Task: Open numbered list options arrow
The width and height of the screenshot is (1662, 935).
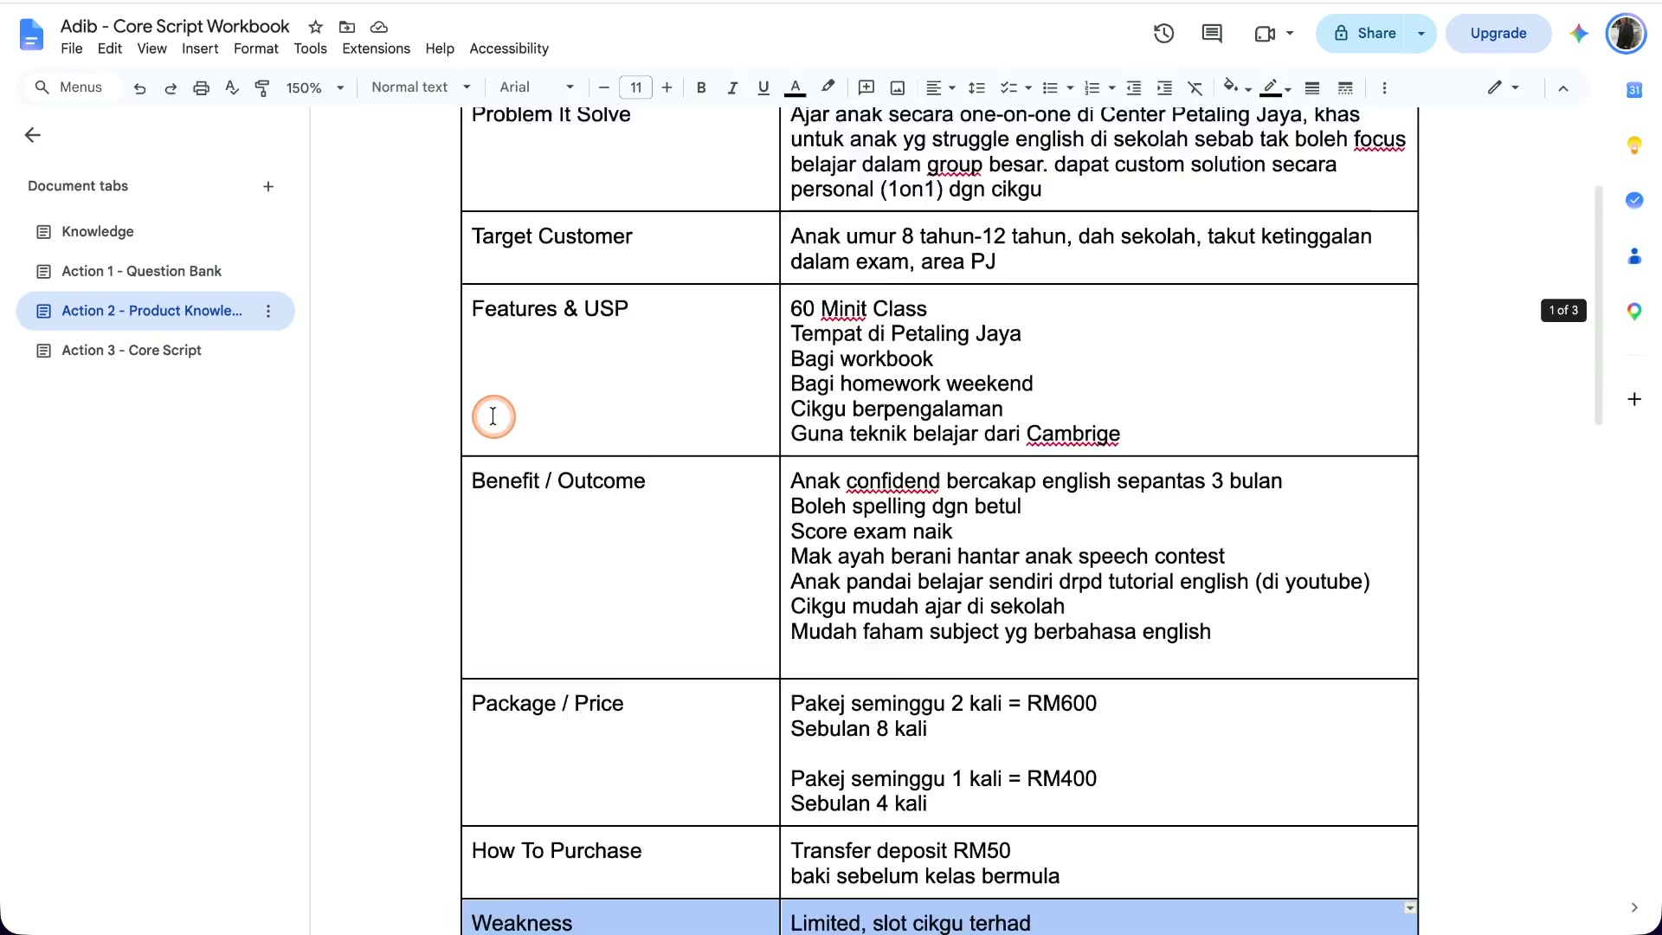Action: pos(1111,88)
